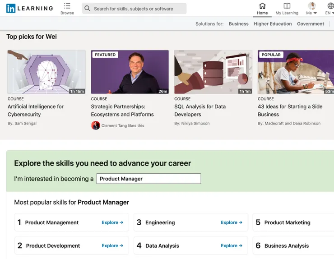Open SQL Analysis course thumbnail
The width and height of the screenshot is (334, 259).
pyautogui.click(x=213, y=72)
